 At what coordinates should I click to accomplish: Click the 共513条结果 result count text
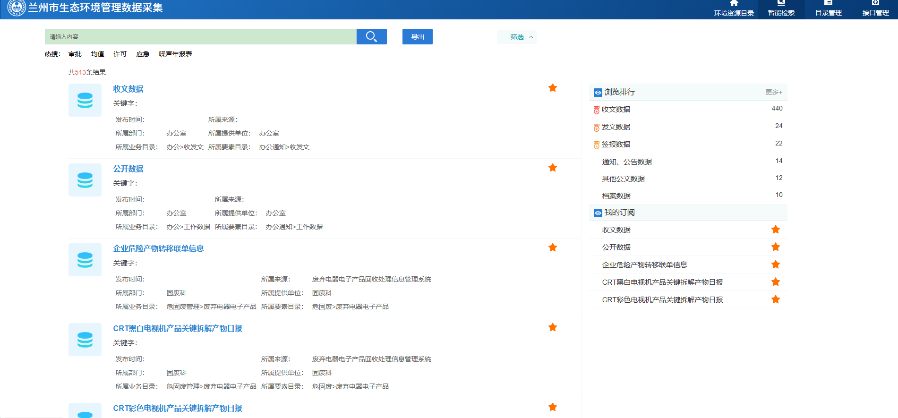click(x=87, y=72)
